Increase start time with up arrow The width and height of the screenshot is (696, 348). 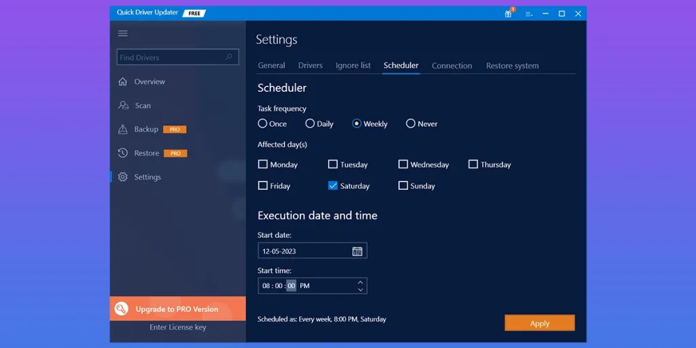click(360, 282)
